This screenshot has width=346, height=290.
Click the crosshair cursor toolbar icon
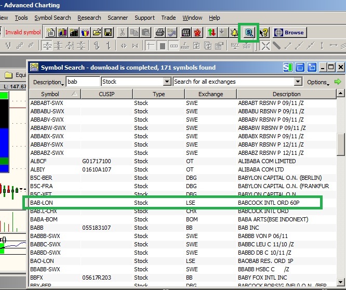tap(151, 46)
